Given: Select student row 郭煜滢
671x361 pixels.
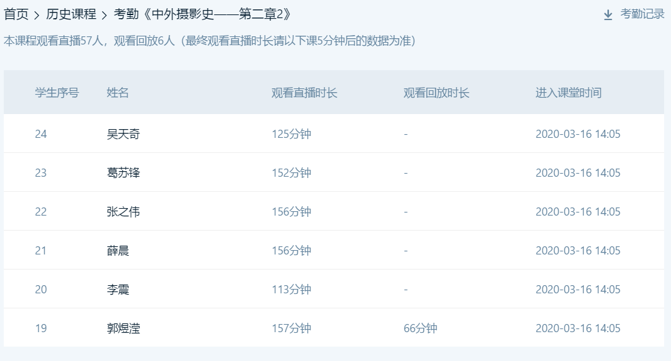Looking at the screenshot, I should pos(334,328).
